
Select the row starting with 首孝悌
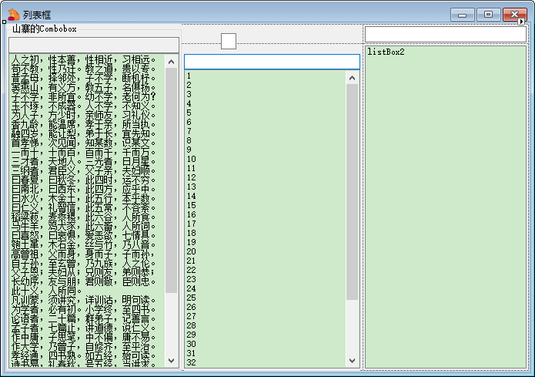click(87, 143)
